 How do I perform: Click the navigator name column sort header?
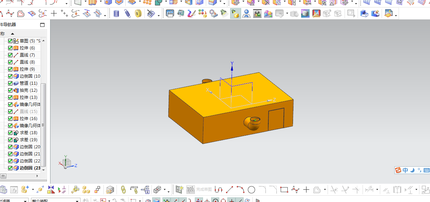coord(23,34)
